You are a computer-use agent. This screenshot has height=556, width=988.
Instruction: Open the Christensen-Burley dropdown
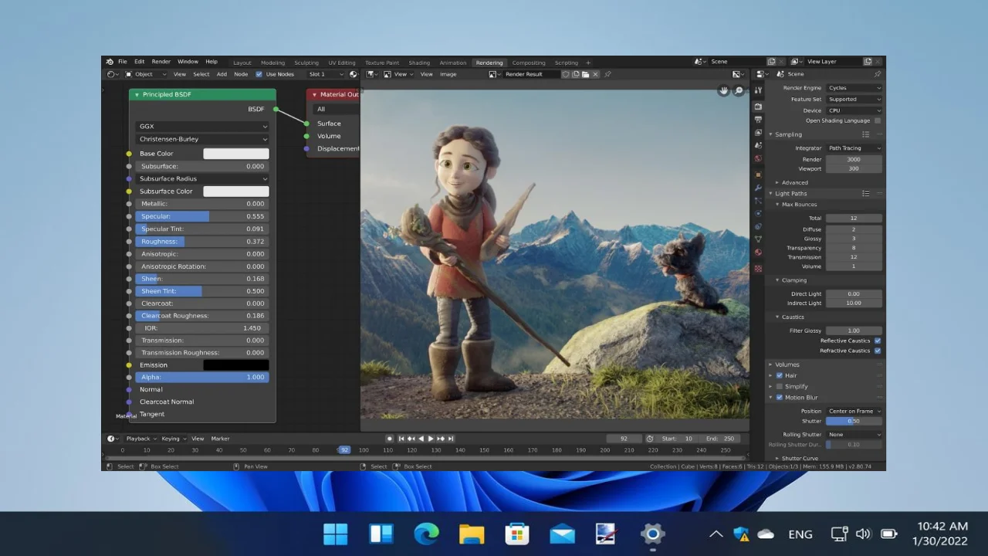pos(202,139)
